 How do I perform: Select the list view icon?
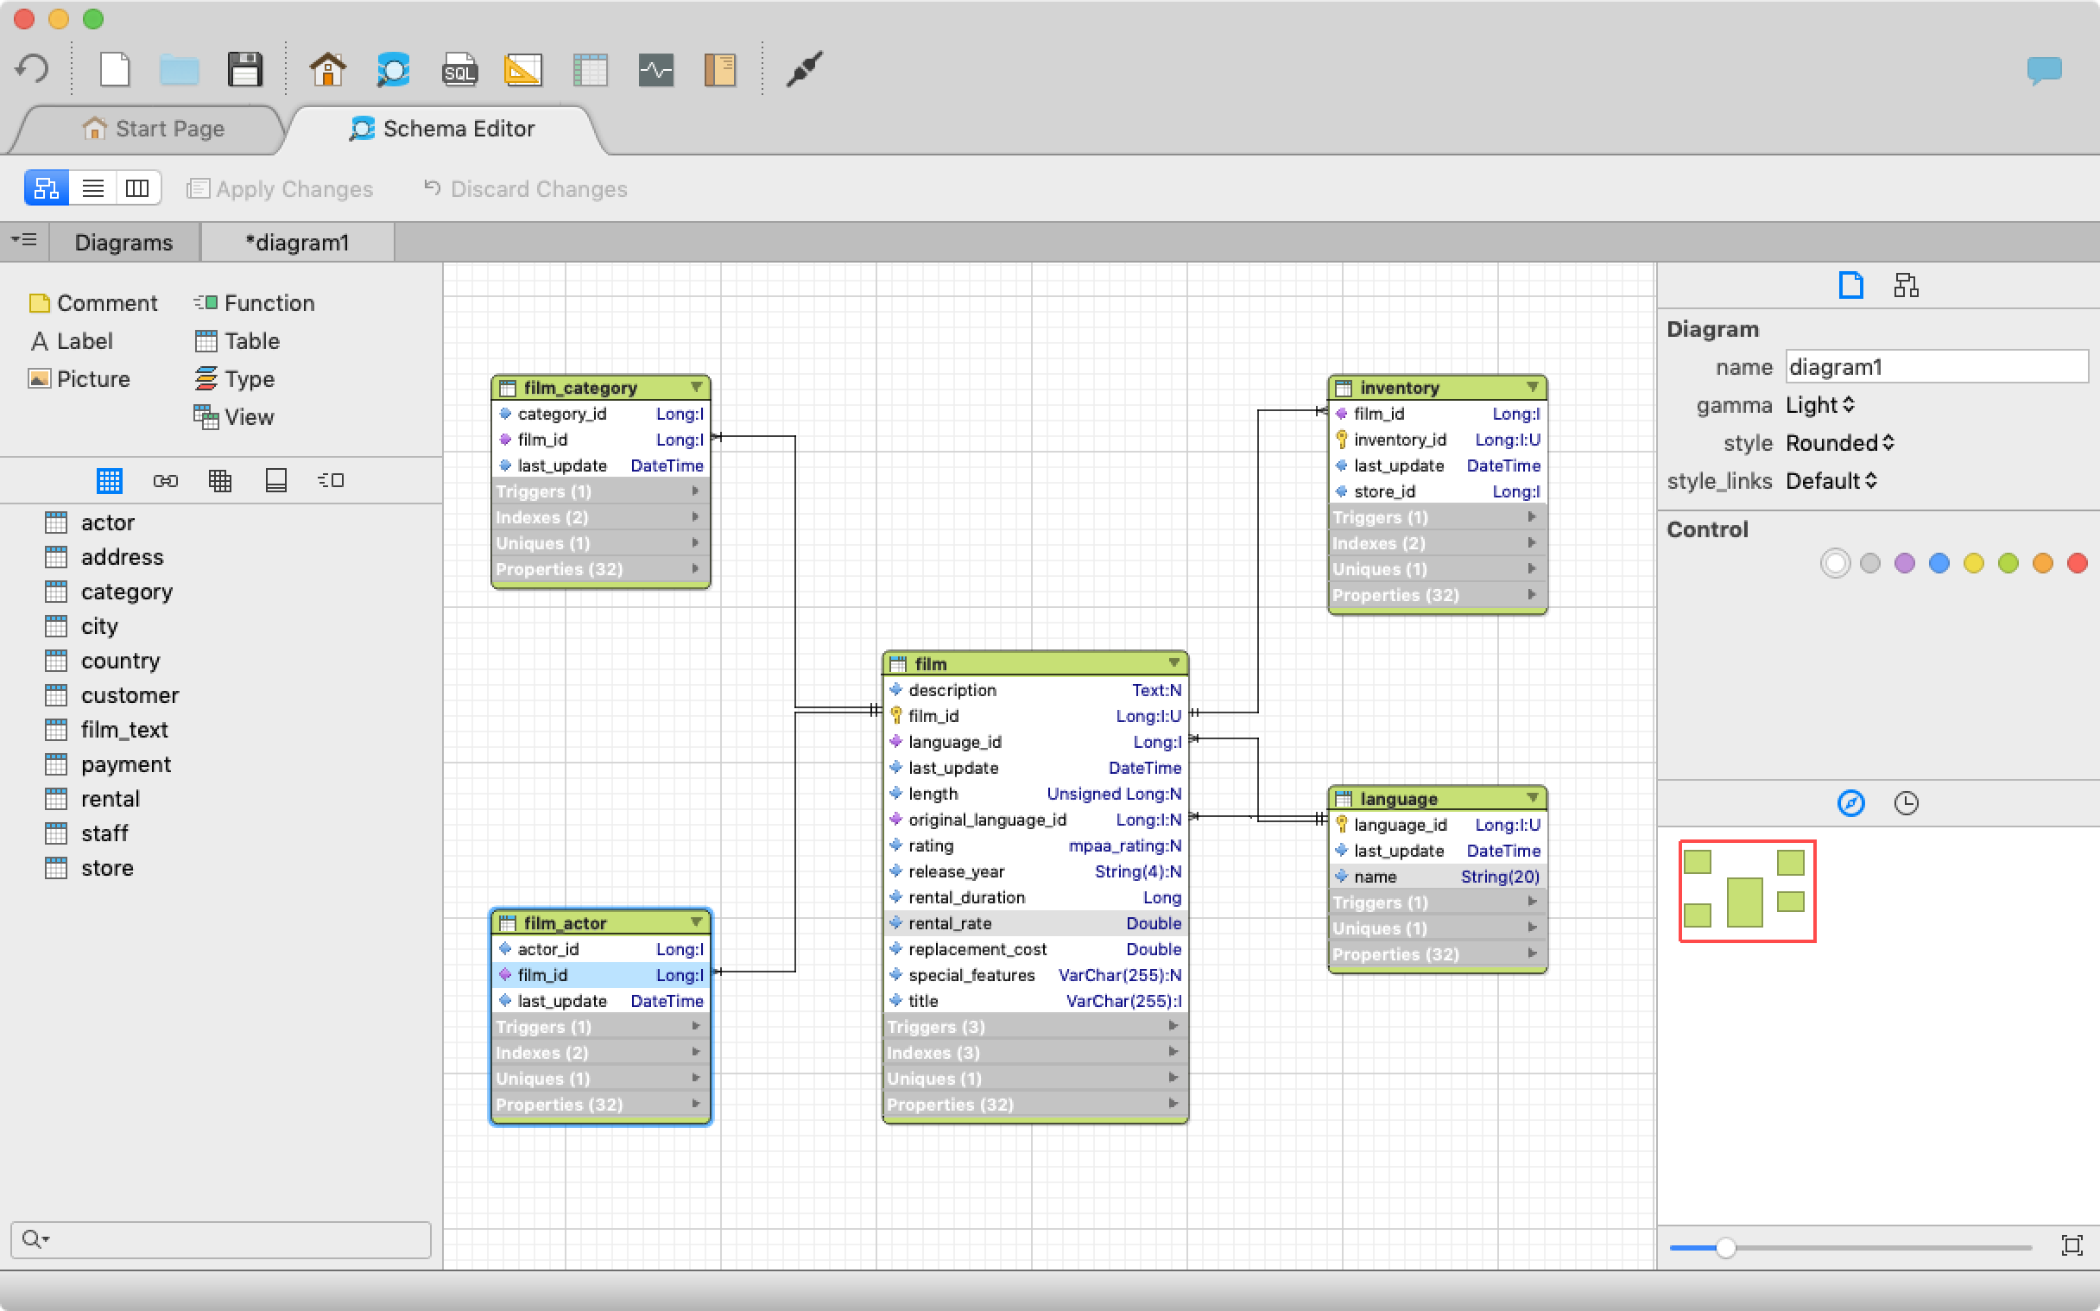[x=93, y=187]
